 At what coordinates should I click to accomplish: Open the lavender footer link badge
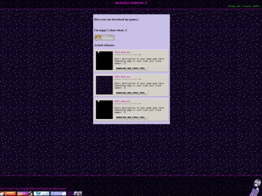pos(58,194)
